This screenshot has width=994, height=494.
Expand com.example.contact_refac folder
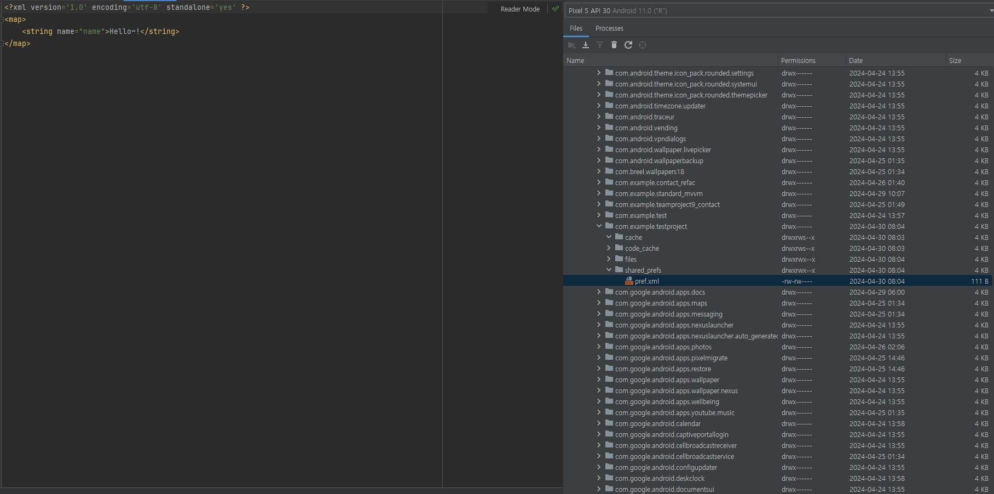(x=599, y=182)
